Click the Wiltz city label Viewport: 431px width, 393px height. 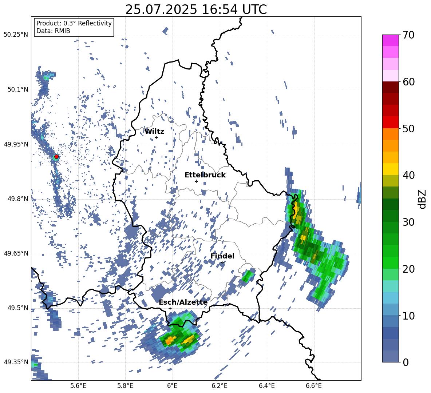tap(154, 132)
